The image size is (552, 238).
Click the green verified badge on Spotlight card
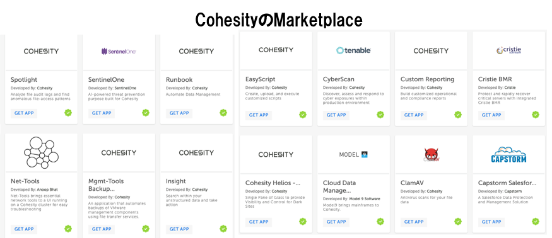(68, 113)
